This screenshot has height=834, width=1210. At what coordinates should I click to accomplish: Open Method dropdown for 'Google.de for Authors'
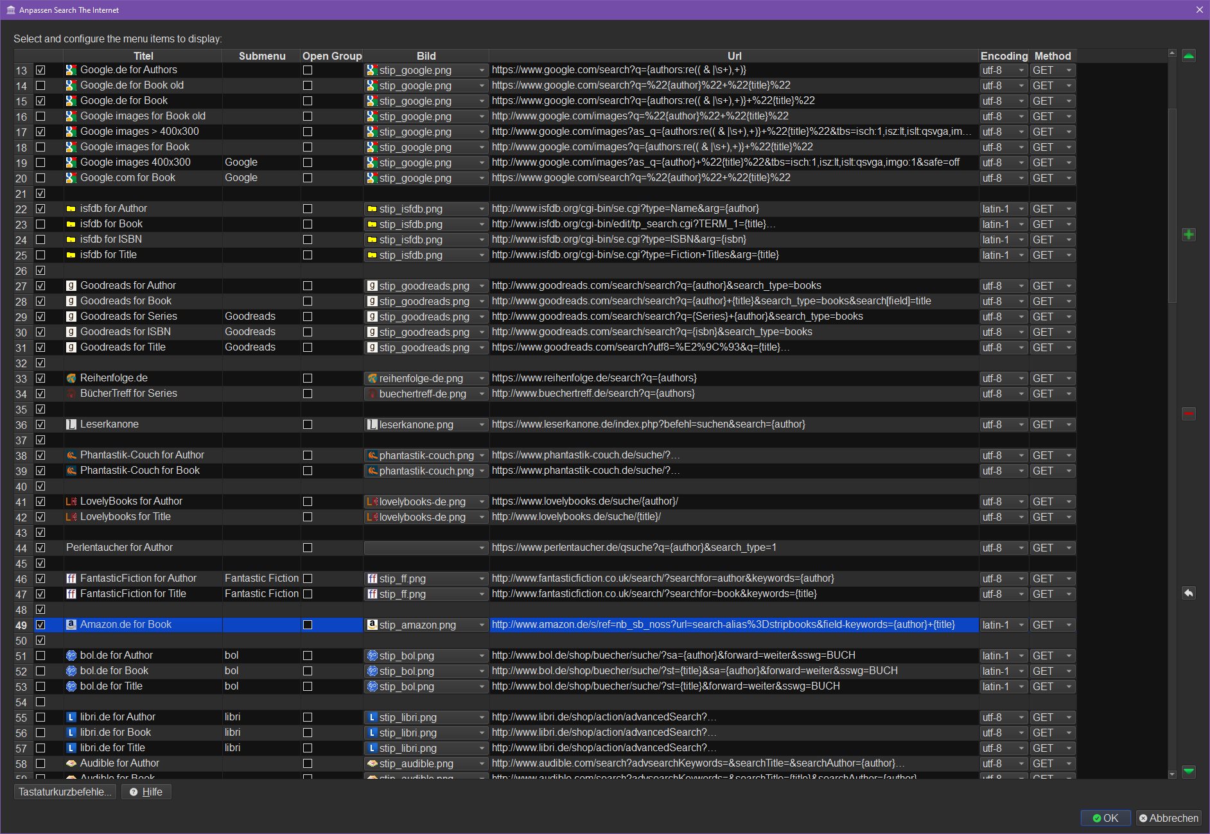click(x=1053, y=70)
